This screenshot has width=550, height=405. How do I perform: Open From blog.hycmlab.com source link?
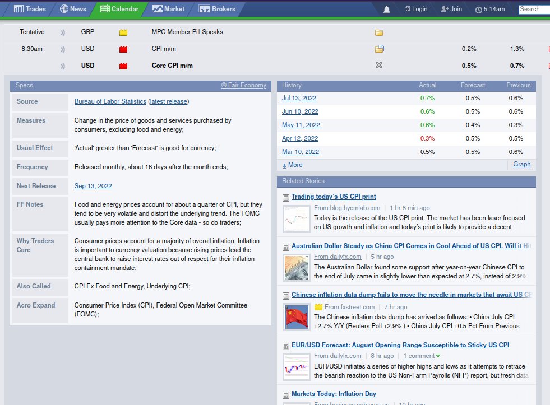[x=347, y=208]
